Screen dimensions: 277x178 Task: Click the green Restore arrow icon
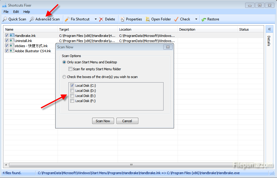(x=204, y=19)
